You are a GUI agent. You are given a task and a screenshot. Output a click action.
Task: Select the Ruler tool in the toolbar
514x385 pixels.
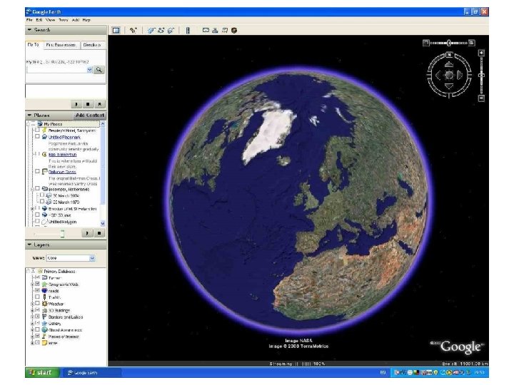(188, 30)
